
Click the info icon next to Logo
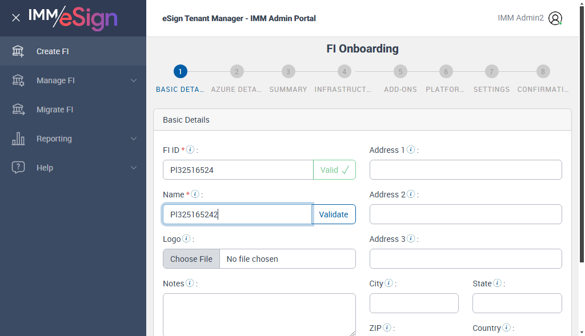(186, 238)
